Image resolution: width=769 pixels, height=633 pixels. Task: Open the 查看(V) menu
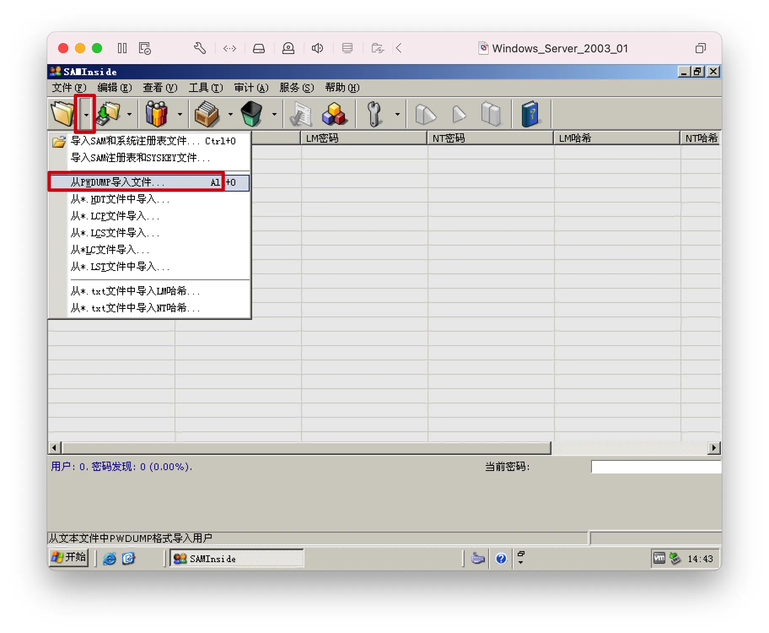160,88
